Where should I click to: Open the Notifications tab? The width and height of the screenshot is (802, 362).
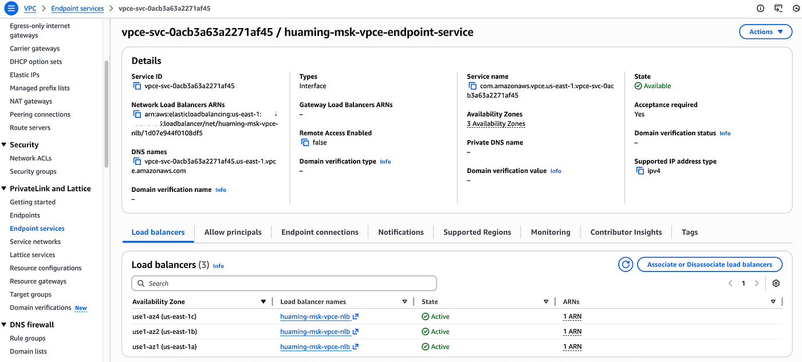401,232
